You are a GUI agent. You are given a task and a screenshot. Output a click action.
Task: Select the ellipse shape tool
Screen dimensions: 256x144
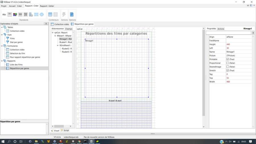42,15
